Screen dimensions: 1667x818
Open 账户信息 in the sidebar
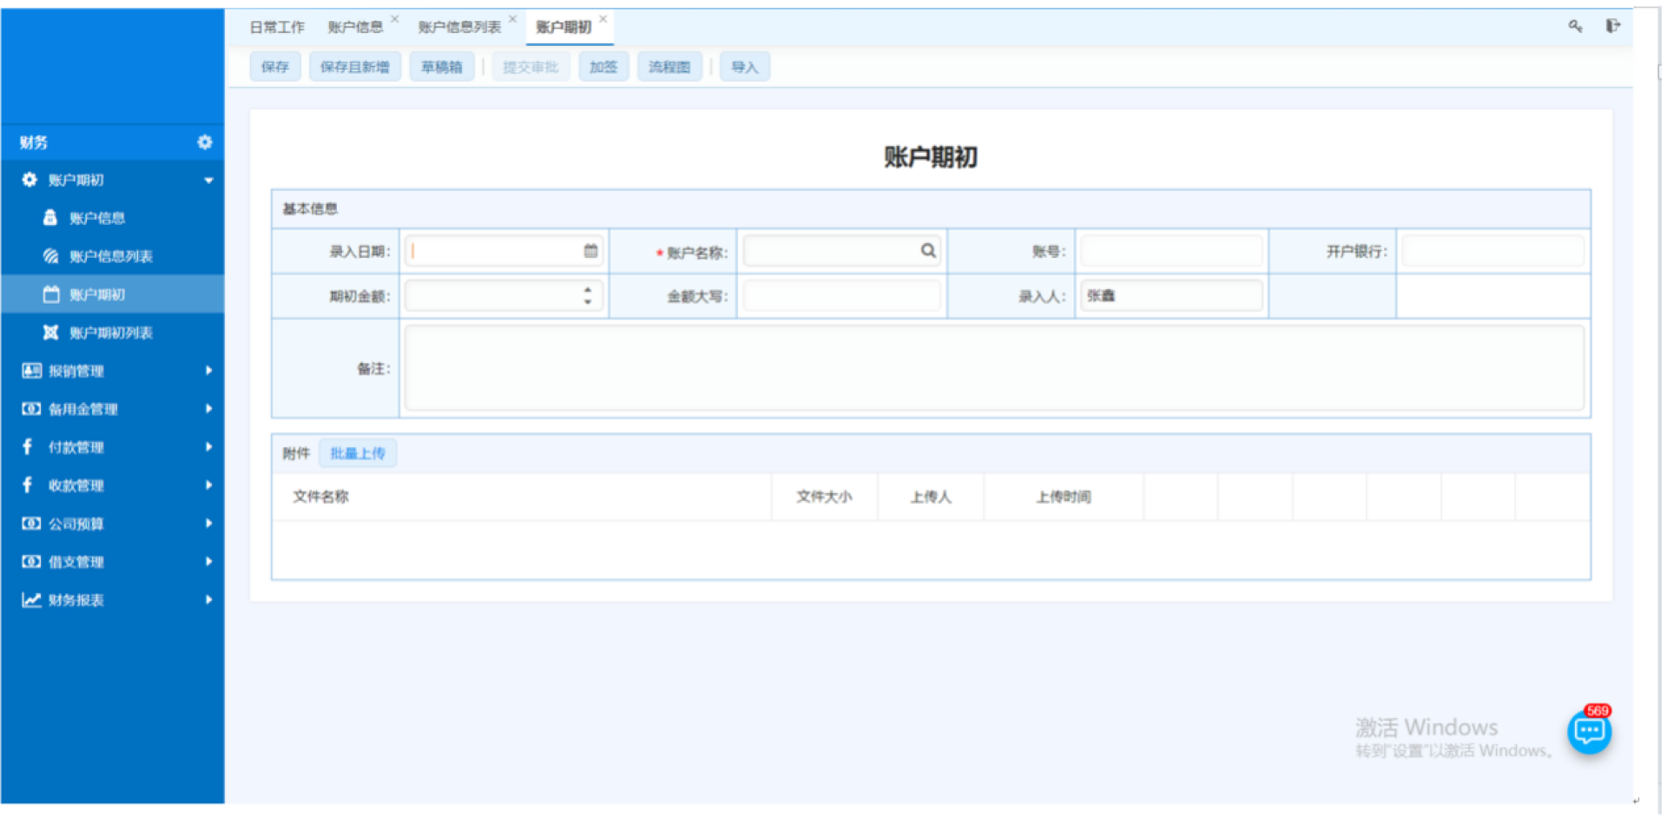click(x=96, y=218)
